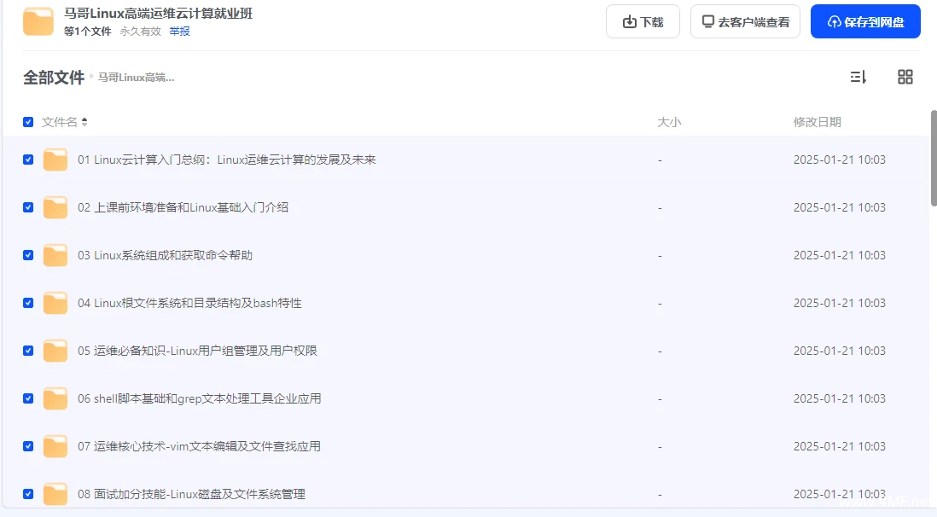Viewport: 937px width, 517px height.
Task: Sort by 文件名 column arrow
Action: pyautogui.click(x=84, y=122)
